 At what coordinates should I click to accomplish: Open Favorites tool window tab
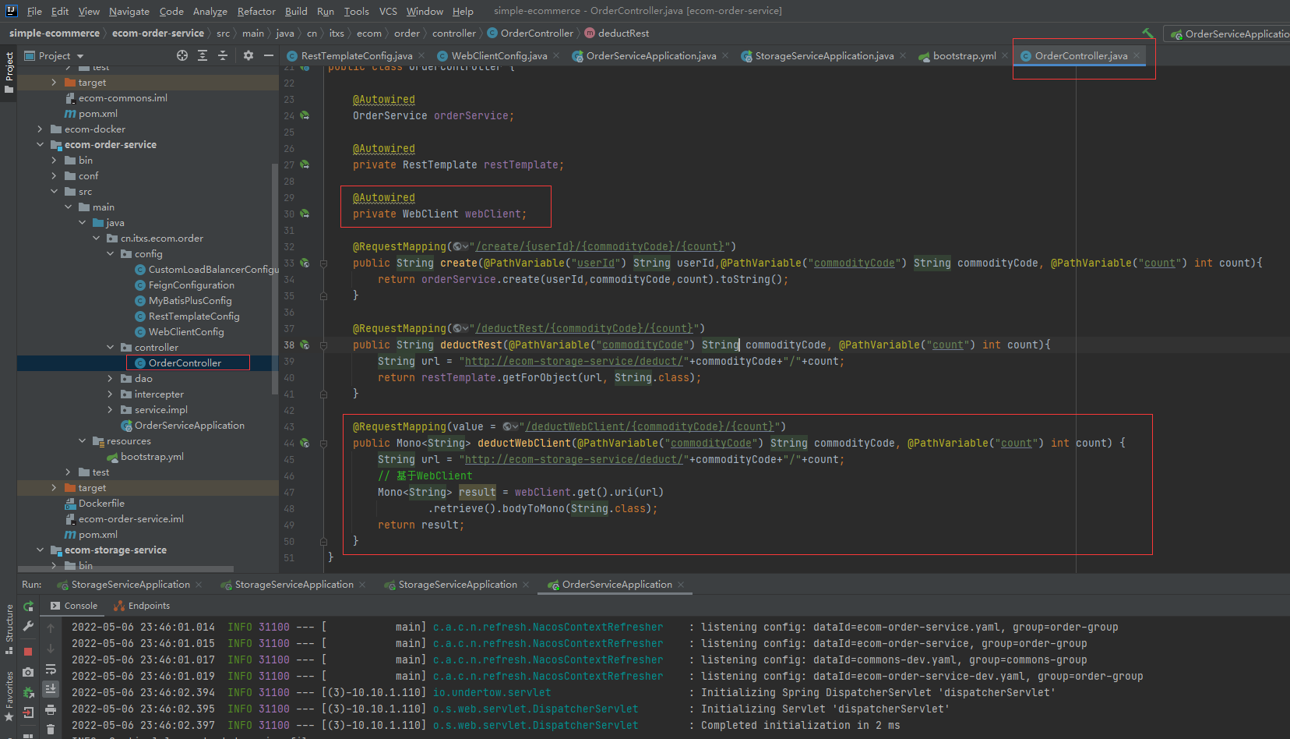9,696
